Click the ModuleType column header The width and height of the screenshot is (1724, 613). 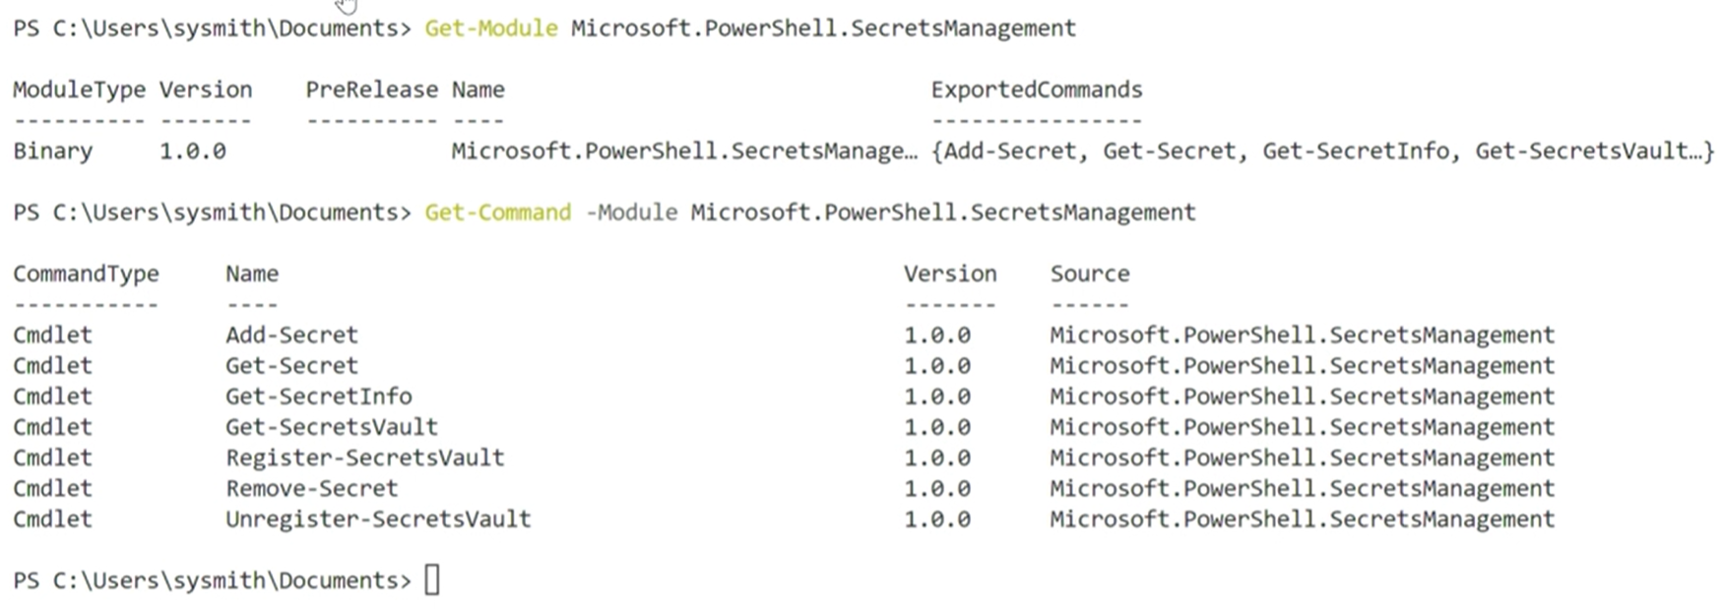click(79, 90)
